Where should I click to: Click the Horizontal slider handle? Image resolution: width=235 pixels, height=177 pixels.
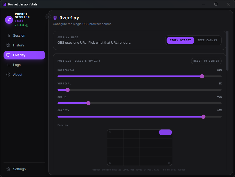(202, 76)
